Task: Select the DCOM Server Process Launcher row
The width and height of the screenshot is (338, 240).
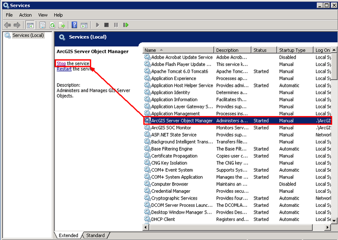Action: (237, 205)
